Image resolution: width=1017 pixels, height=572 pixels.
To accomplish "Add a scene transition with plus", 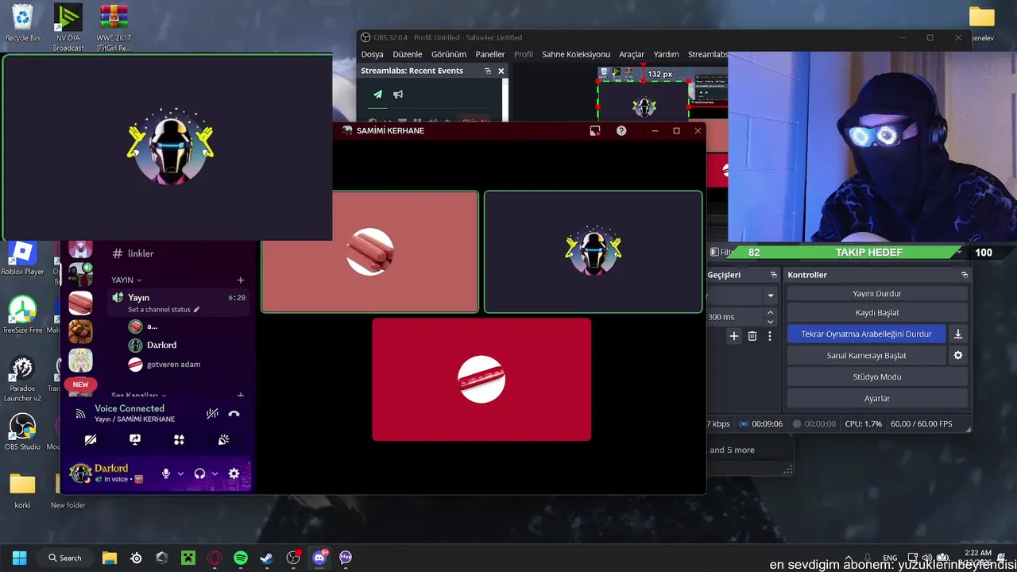I will (734, 336).
